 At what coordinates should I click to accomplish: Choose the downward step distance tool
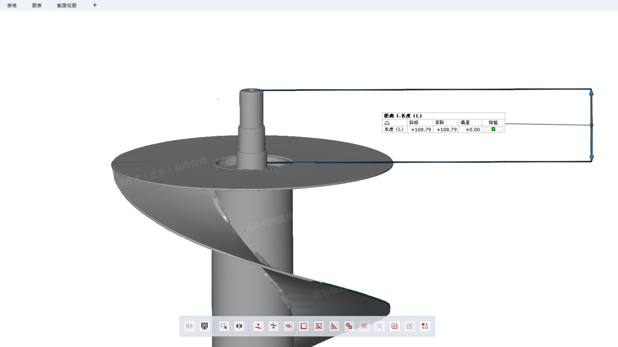258,326
